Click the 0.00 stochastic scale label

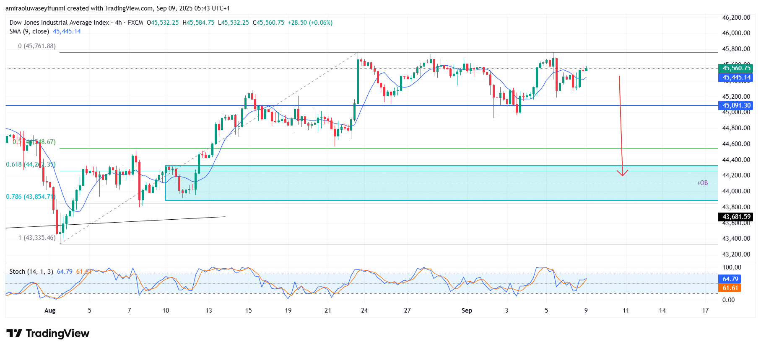point(728,300)
